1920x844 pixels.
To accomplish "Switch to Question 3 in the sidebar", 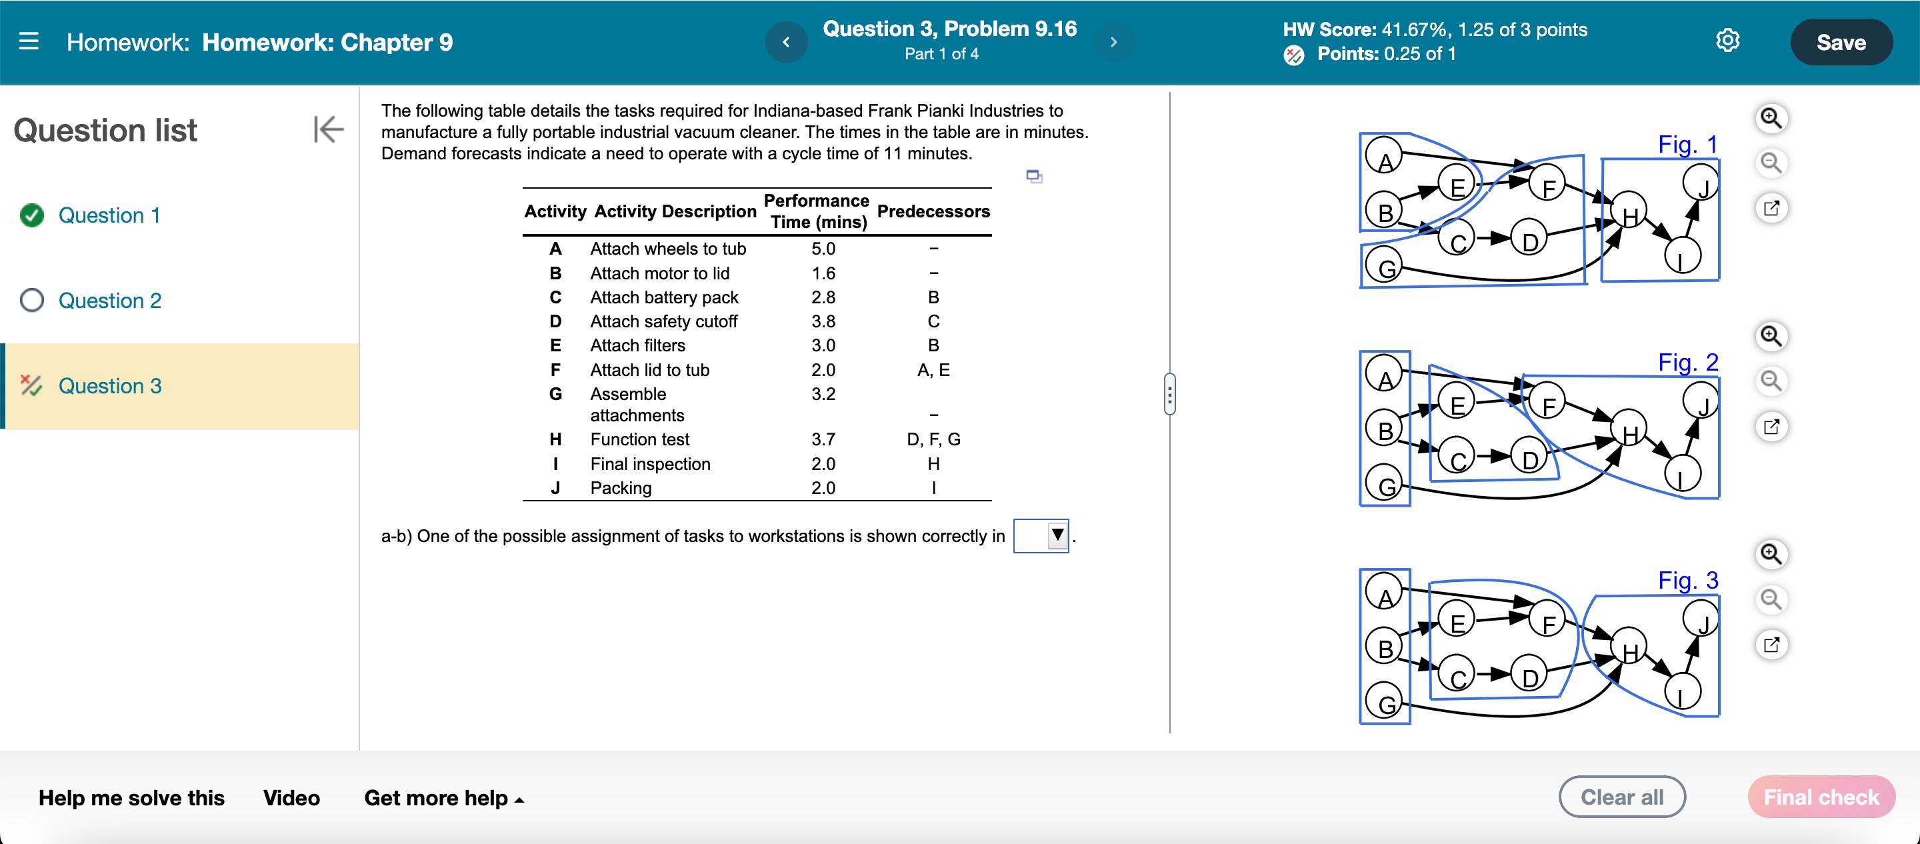I will coord(109,385).
